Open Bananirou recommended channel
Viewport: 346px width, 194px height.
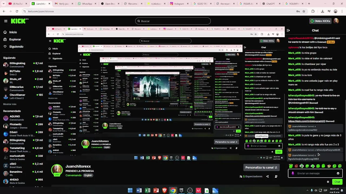point(23,173)
